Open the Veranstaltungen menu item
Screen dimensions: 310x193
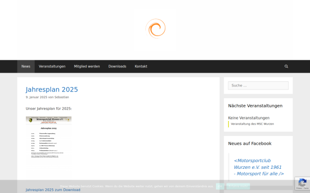point(52,66)
